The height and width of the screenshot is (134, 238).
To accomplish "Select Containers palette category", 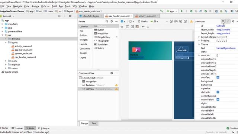I will tap(85, 49).
